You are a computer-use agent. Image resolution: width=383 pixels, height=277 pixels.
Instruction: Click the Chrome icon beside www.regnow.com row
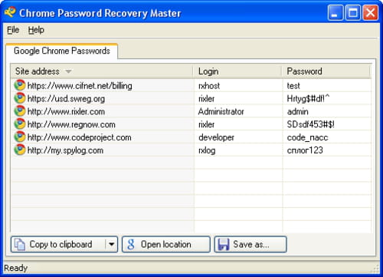click(20, 124)
